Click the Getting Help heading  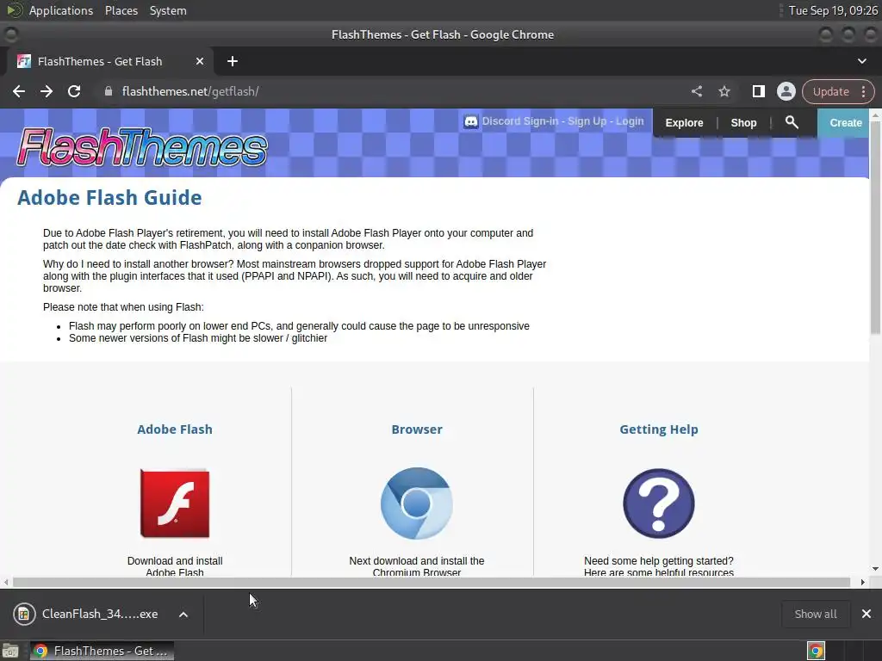(659, 429)
